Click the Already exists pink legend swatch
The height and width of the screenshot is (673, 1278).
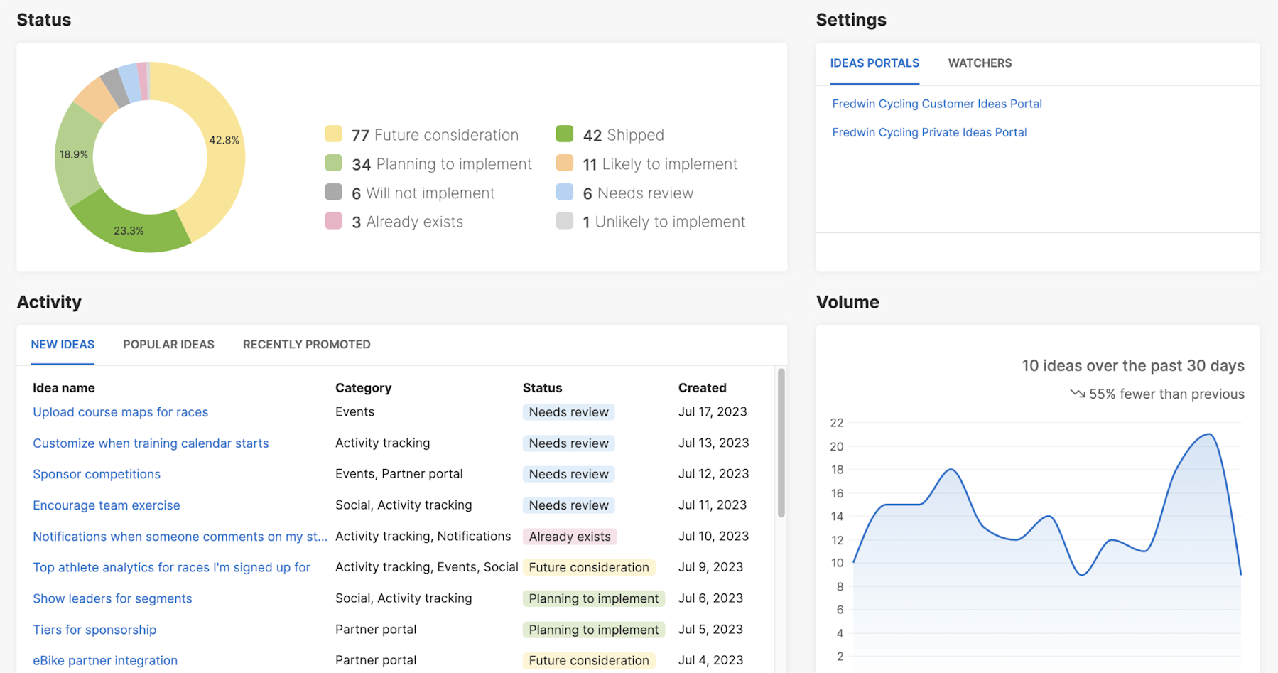tap(332, 221)
